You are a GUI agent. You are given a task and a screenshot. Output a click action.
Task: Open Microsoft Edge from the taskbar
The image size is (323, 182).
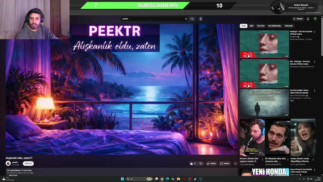click(x=167, y=179)
